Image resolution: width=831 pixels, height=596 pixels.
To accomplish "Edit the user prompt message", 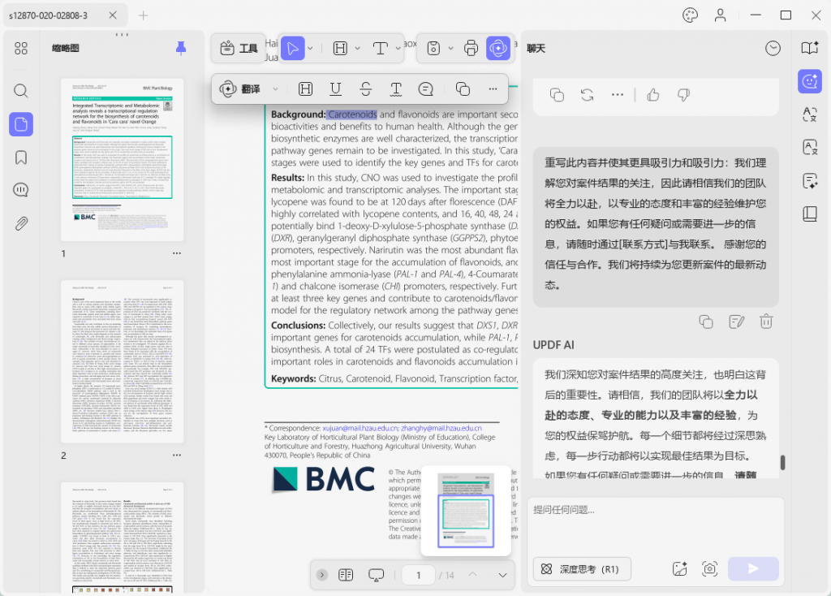I will [x=736, y=322].
